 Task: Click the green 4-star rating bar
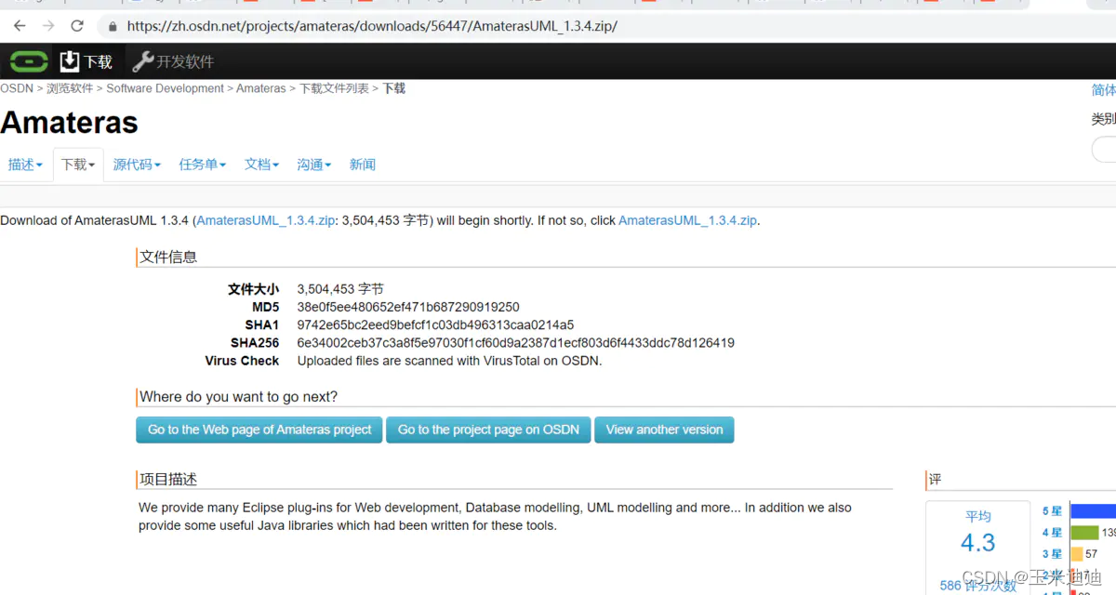pos(1084,533)
